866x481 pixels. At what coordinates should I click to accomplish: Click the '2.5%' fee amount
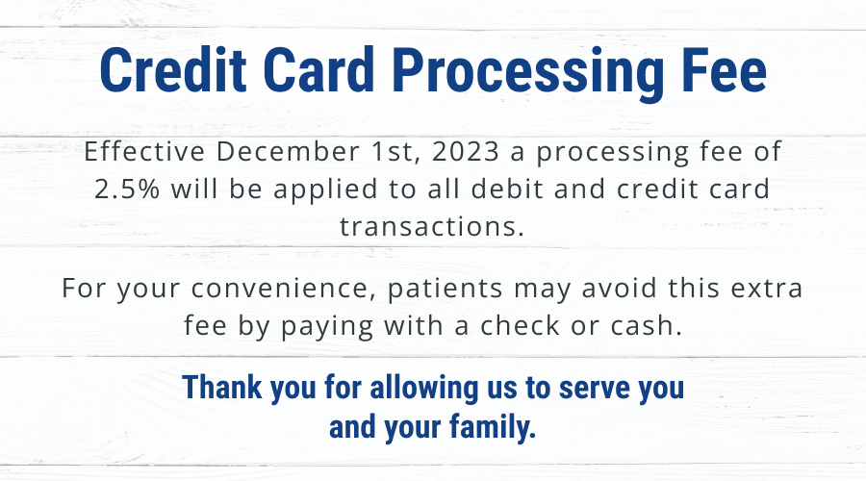click(127, 189)
